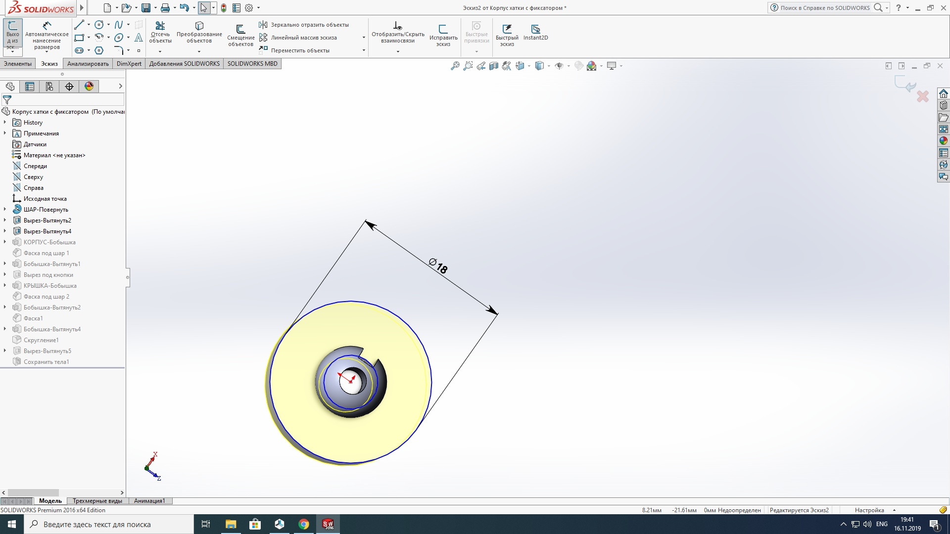The width and height of the screenshot is (950, 534).
Task: Select the Polygon sketch tool
Action: pyautogui.click(x=99, y=50)
